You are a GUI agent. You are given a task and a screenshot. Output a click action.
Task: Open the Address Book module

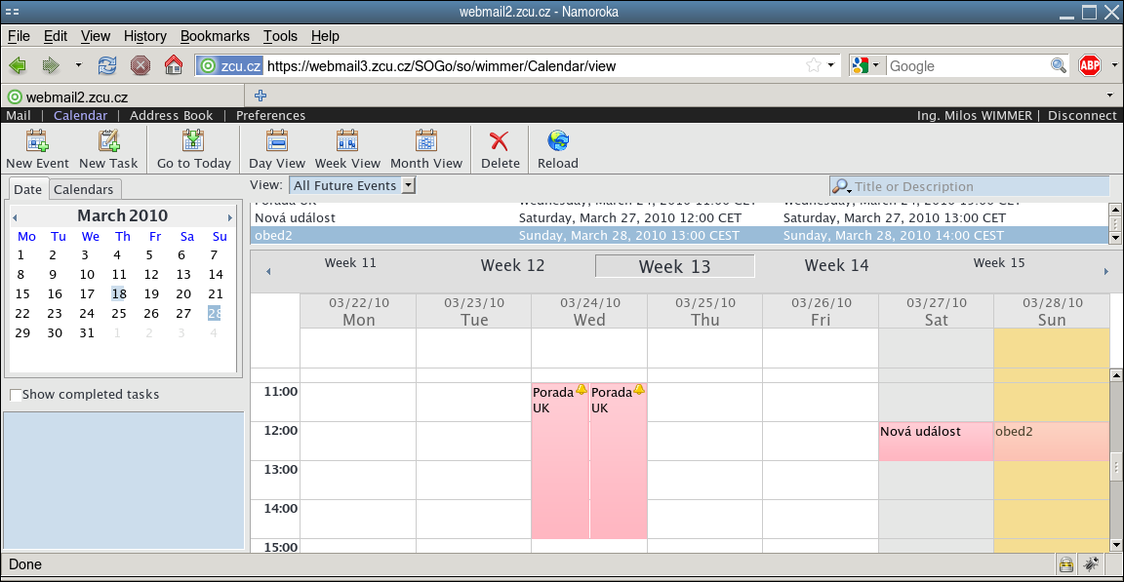pyautogui.click(x=171, y=115)
